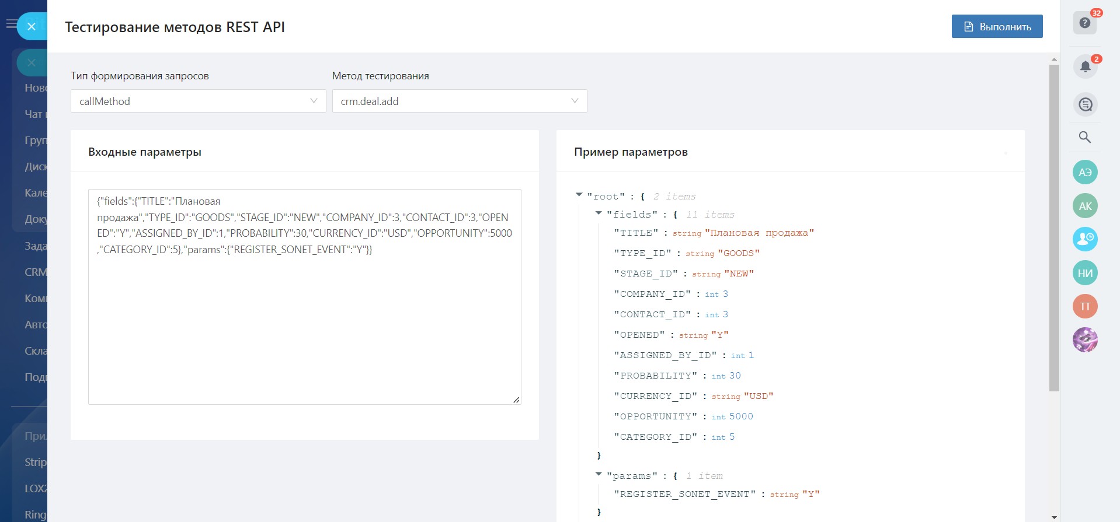Open the chat messages icon
Image resolution: width=1120 pixels, height=522 pixels.
(x=1085, y=104)
